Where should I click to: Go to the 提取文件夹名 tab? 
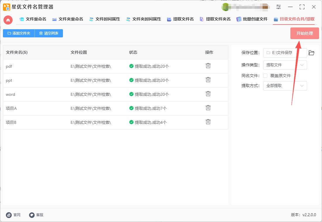point(215,19)
